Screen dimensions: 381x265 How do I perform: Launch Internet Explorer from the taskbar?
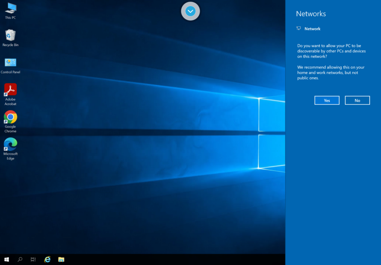[47, 259]
